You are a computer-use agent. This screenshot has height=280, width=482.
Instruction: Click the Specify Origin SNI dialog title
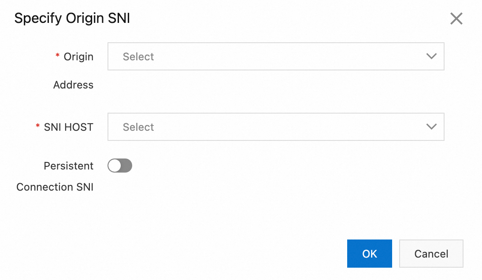click(x=72, y=18)
